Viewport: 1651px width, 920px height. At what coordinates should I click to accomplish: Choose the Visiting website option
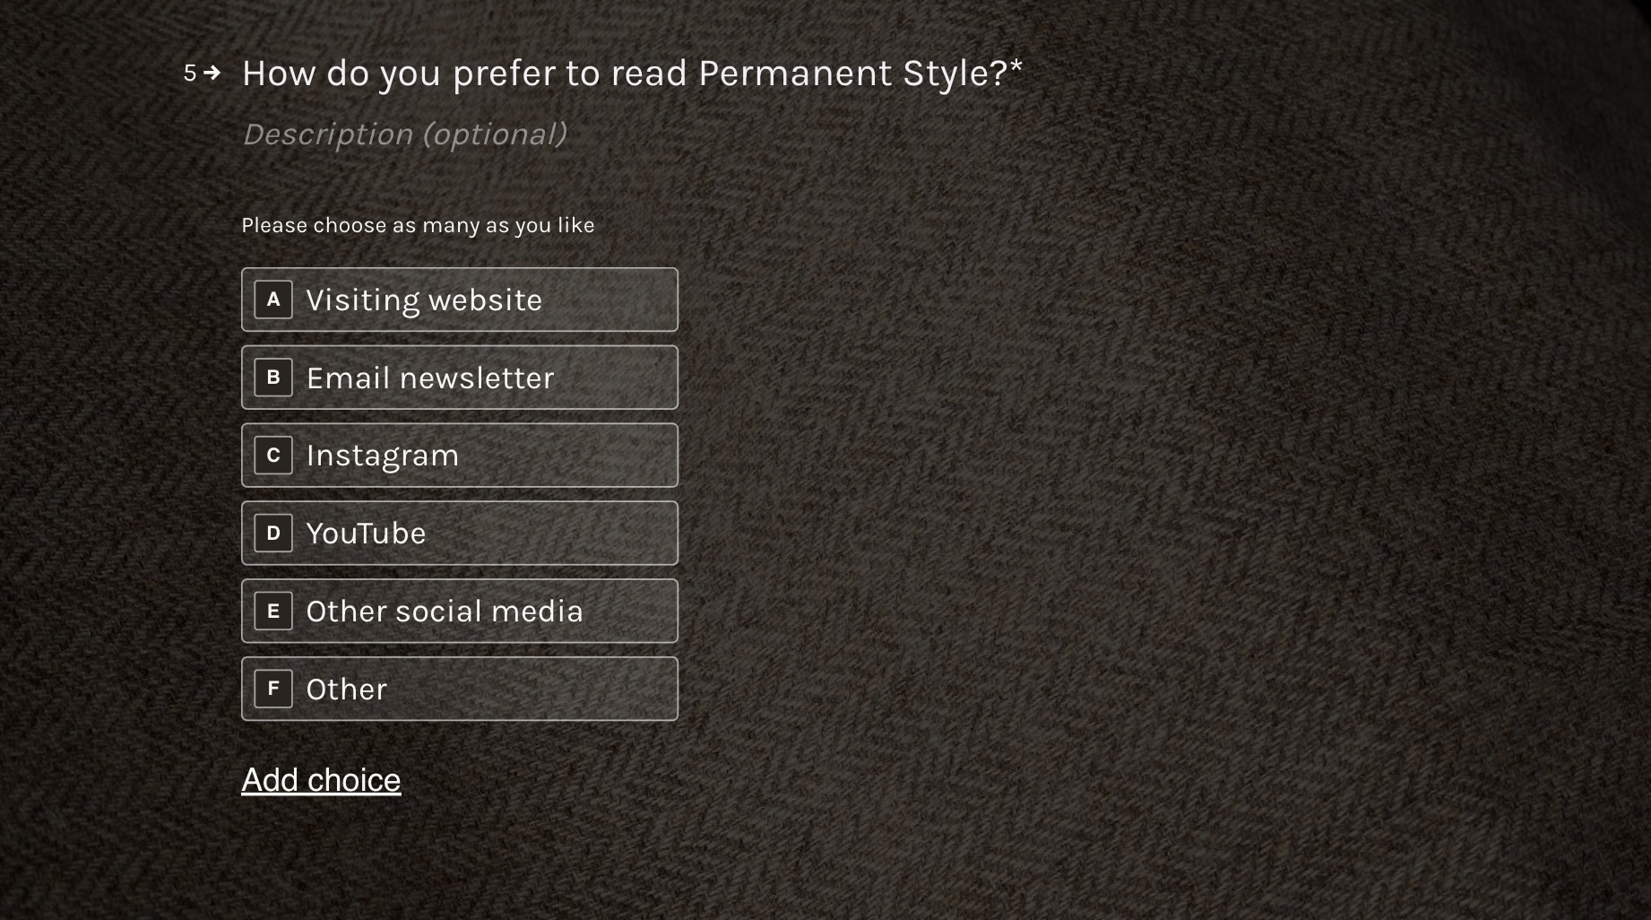(460, 299)
